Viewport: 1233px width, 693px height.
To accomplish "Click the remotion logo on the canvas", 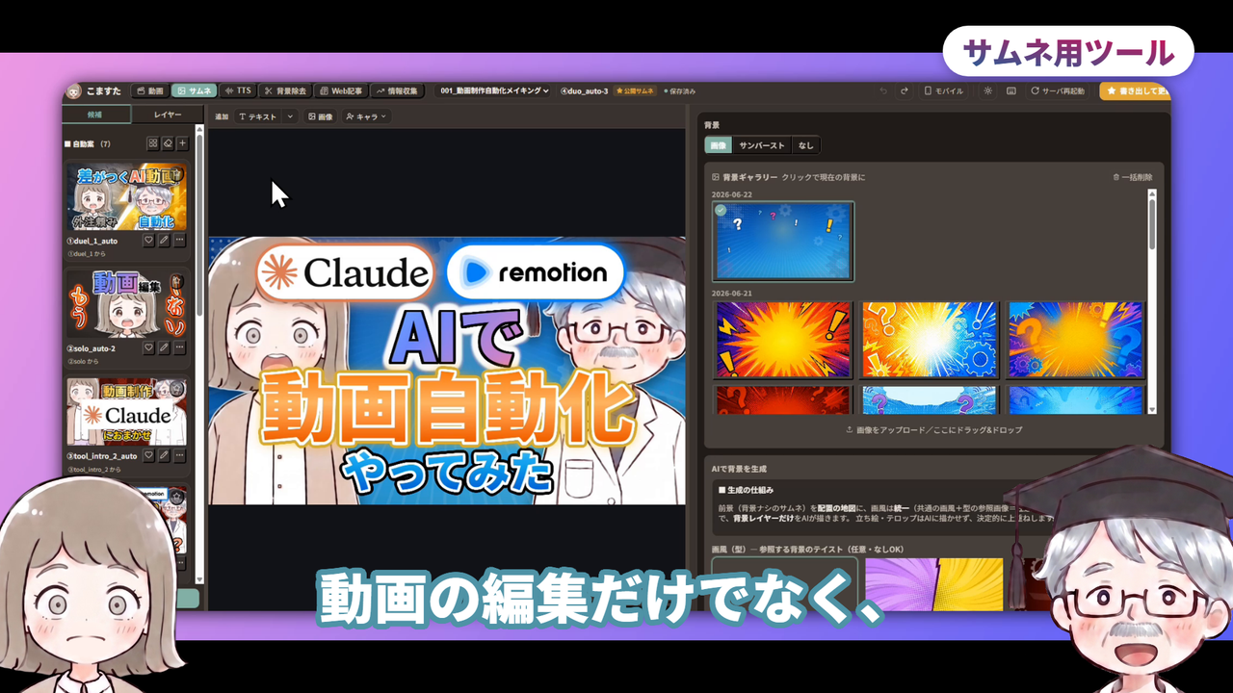I will coord(536,272).
